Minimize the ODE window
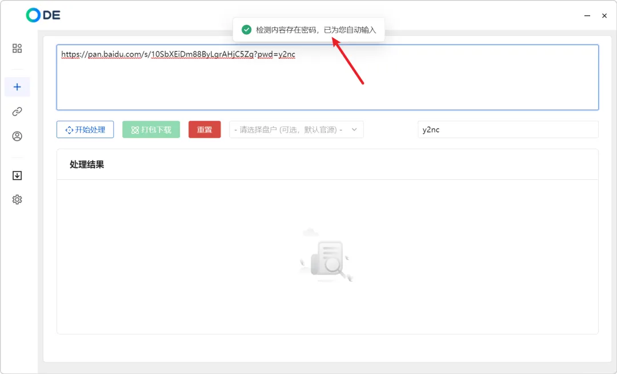The height and width of the screenshot is (374, 617). point(587,16)
